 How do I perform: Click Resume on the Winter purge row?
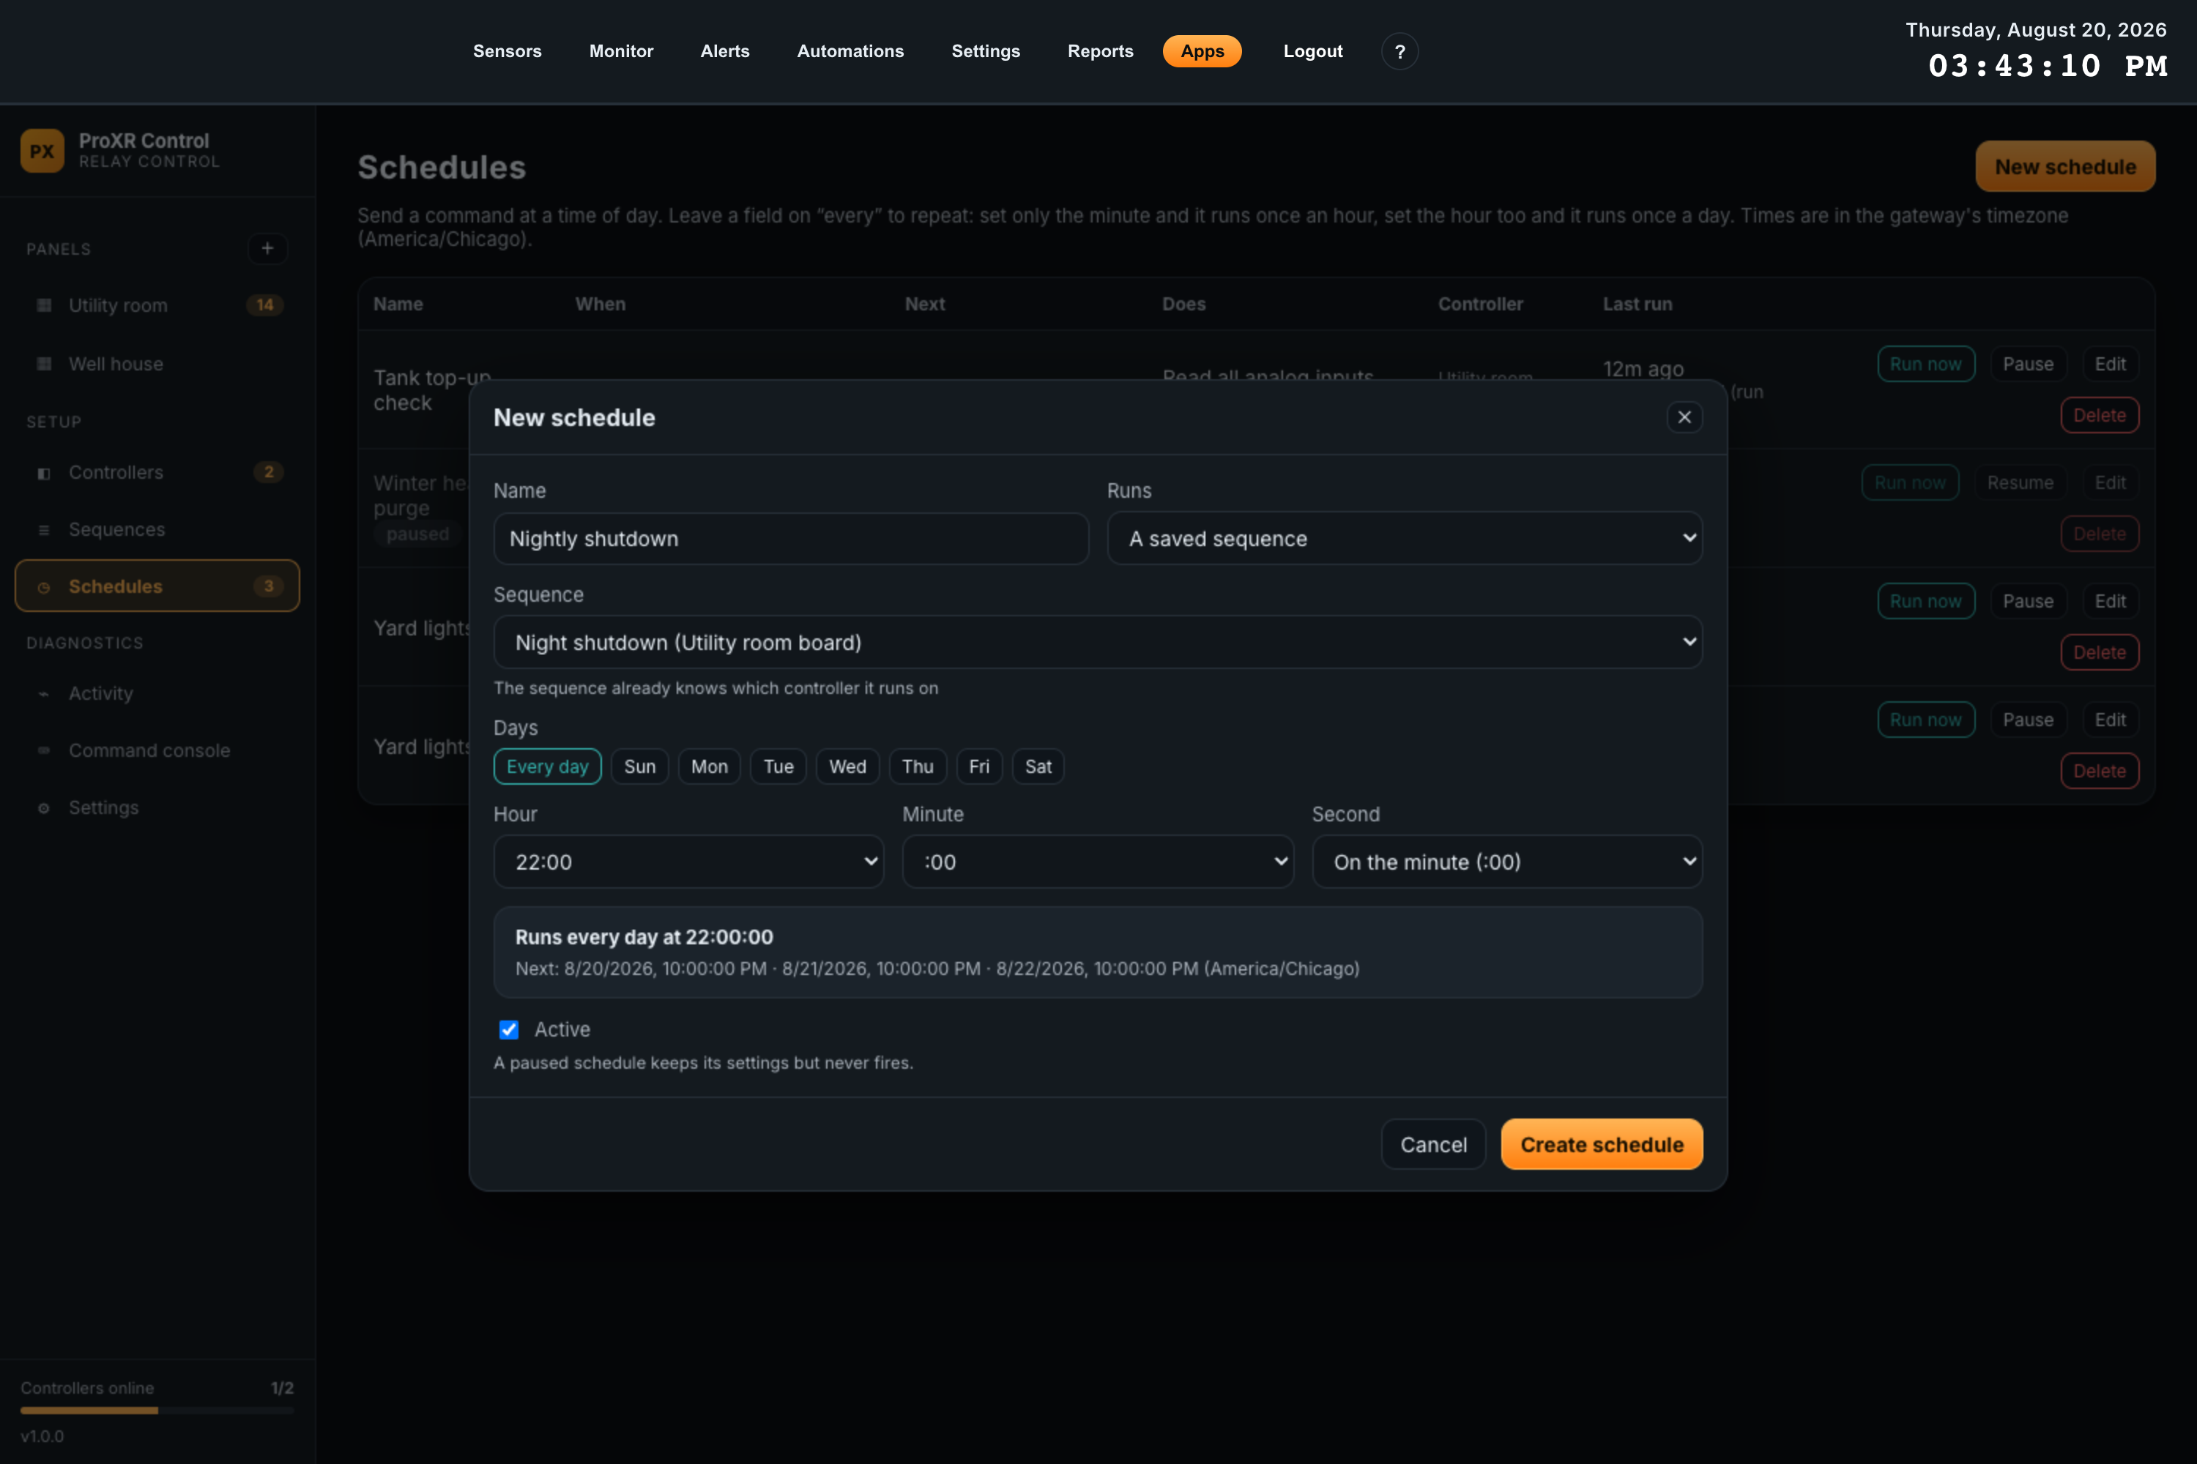point(2020,482)
